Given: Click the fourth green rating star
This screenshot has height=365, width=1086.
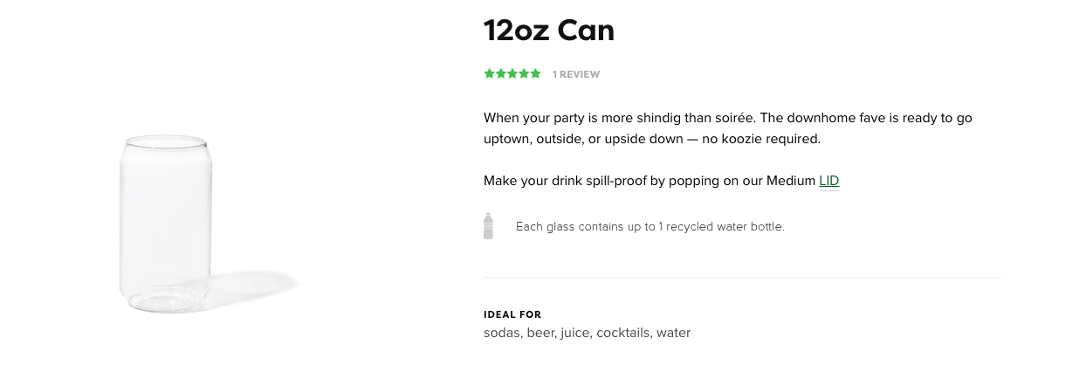Looking at the screenshot, I should pos(524,73).
